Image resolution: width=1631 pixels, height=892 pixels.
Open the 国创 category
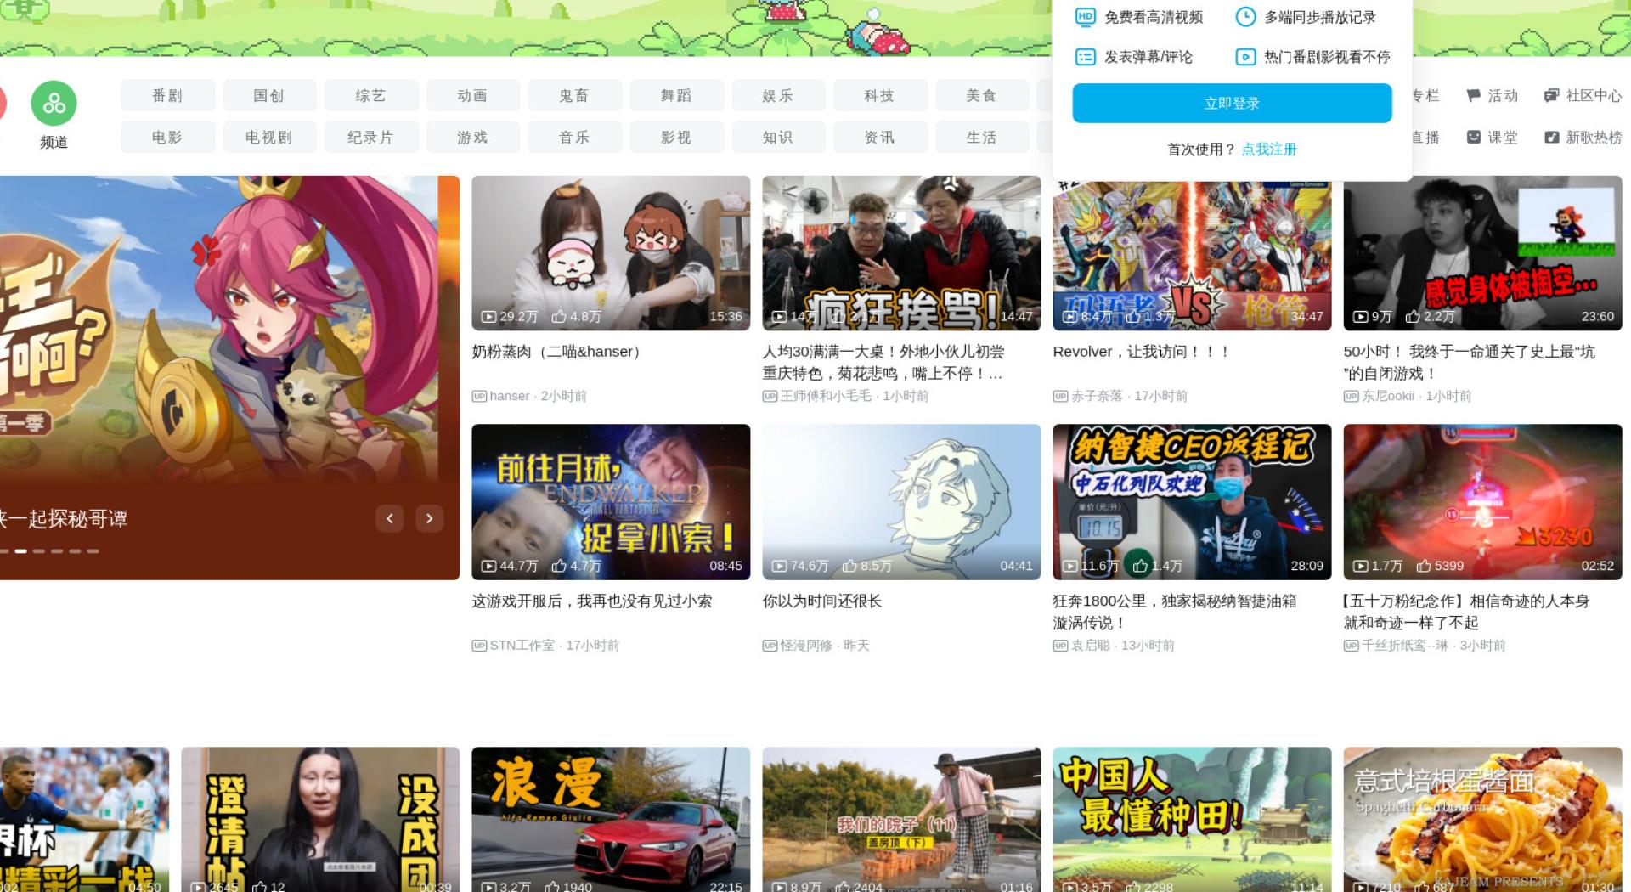[x=269, y=96]
